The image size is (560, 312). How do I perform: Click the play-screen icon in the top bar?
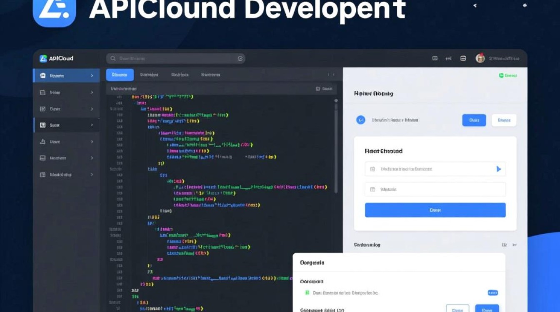435,59
